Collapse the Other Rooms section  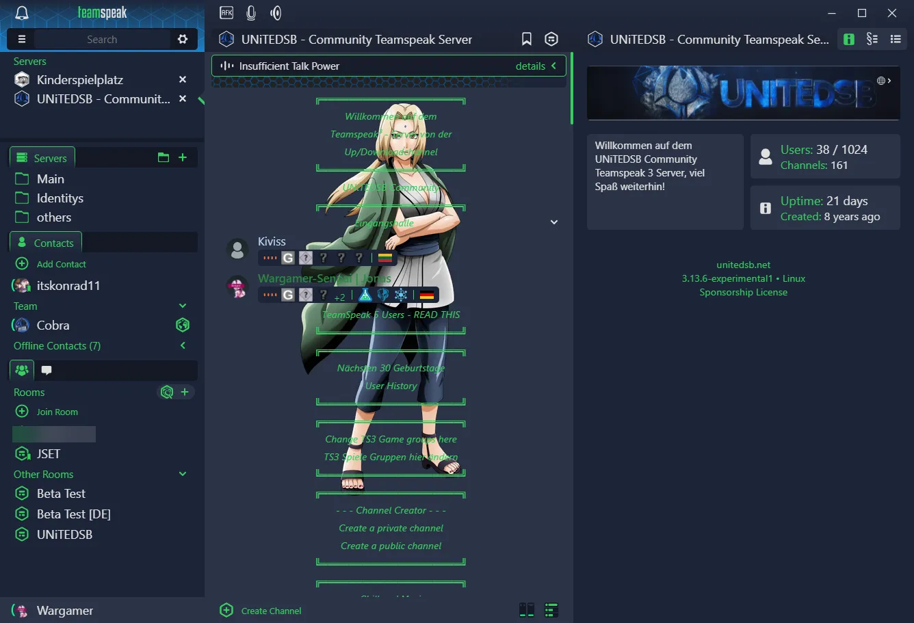click(183, 474)
